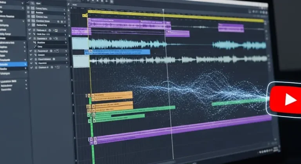
Task: Open the dropdown arrow on the second track list row
Action: [x=65, y=14]
